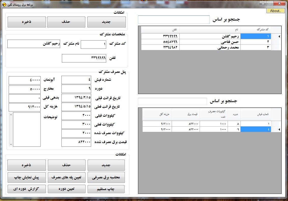The image size is (288, 201).
Task: Click the تلفن input field
Action: coord(84,58)
